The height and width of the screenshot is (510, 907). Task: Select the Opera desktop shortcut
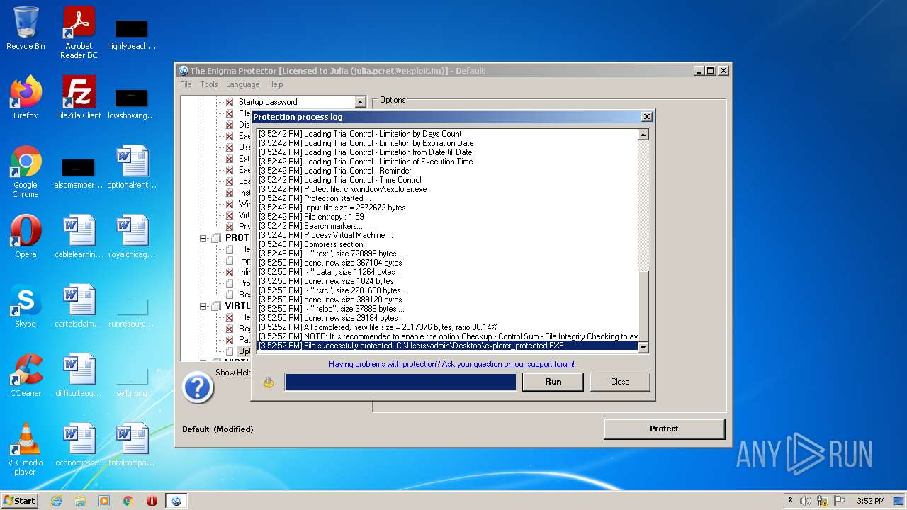pos(26,237)
